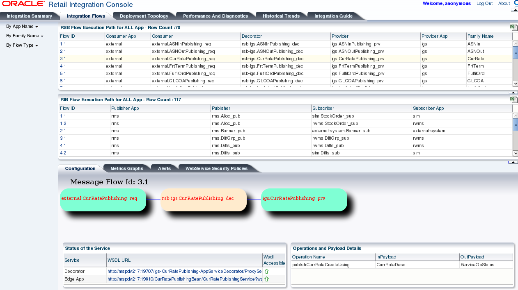Select the rms.Banner_pub publisher cell
The width and height of the screenshot is (518, 290).
point(261,131)
